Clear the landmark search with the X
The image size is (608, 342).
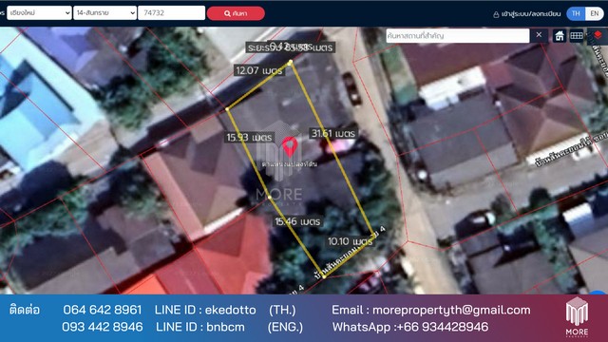point(539,35)
